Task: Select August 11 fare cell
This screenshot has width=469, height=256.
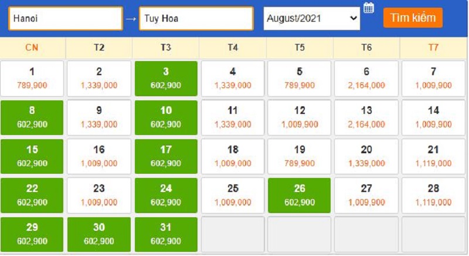Action: tap(233, 117)
